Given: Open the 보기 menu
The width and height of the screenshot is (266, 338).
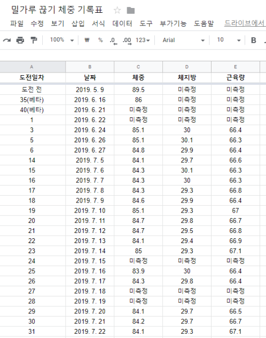Looking at the screenshot, I should click(x=58, y=23).
